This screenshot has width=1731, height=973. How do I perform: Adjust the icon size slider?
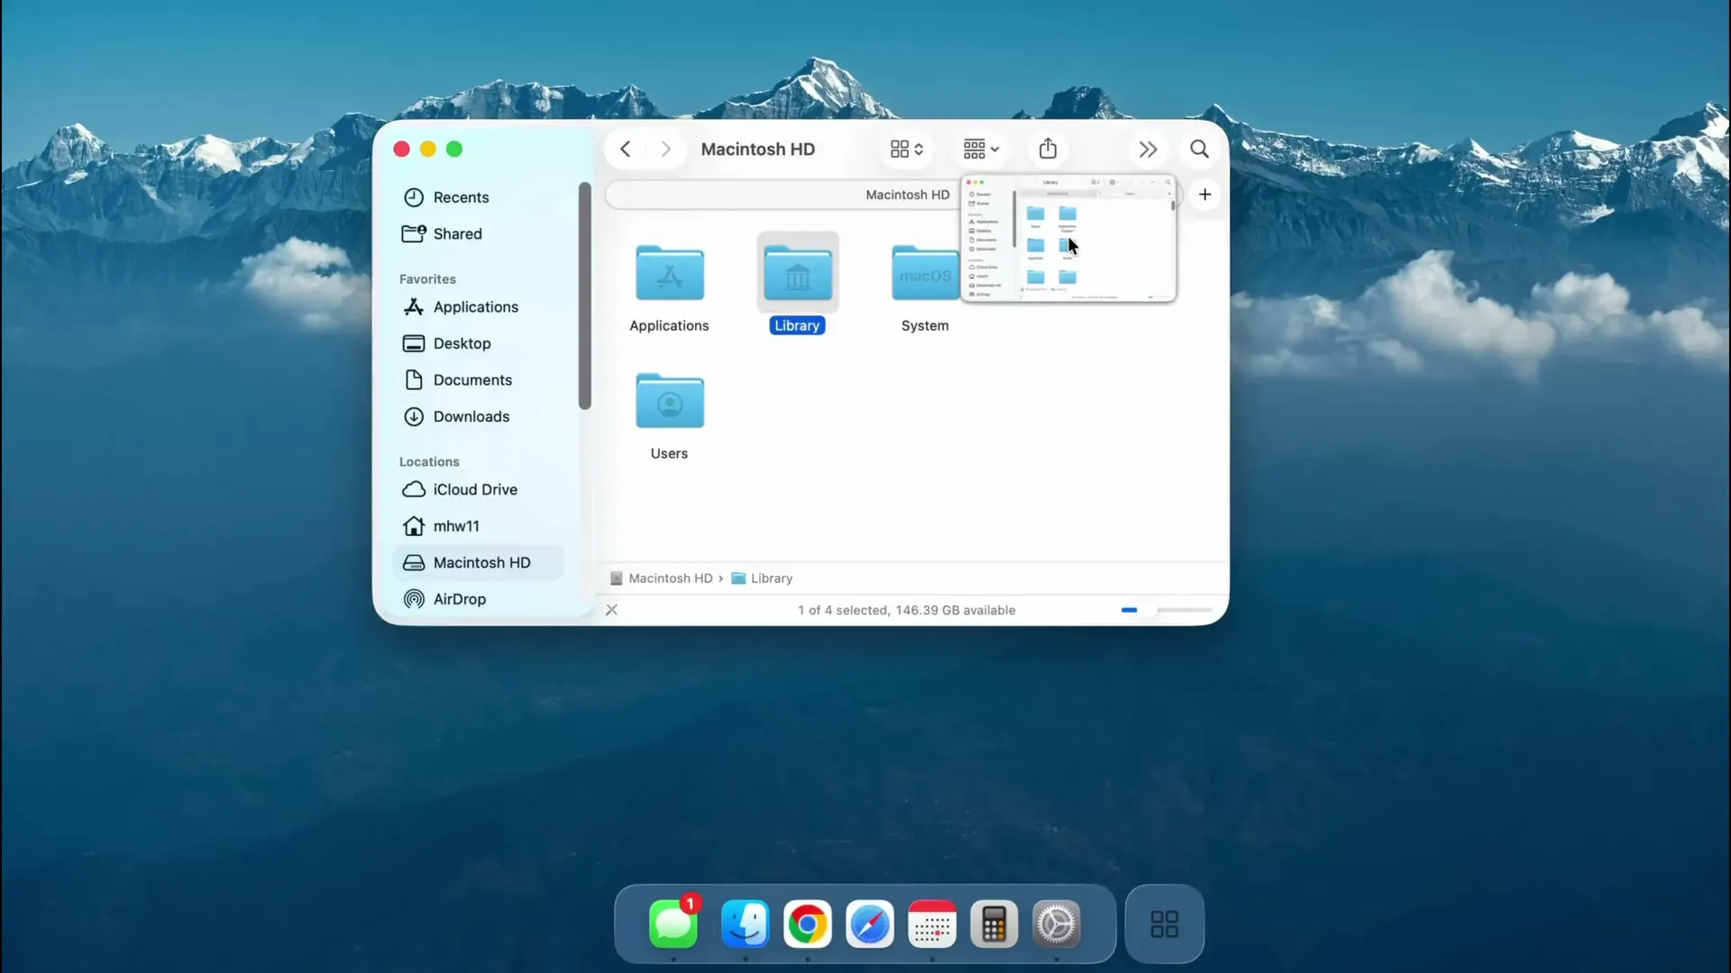(1167, 610)
